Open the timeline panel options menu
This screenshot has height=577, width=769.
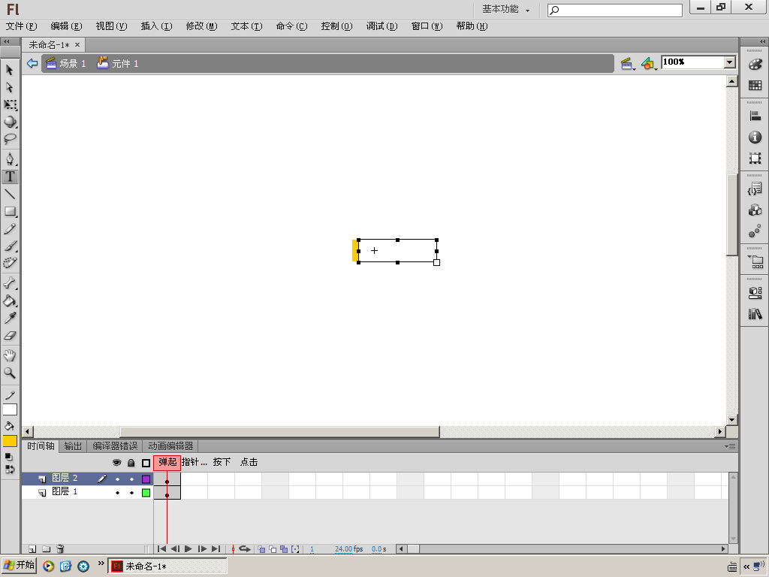(730, 446)
